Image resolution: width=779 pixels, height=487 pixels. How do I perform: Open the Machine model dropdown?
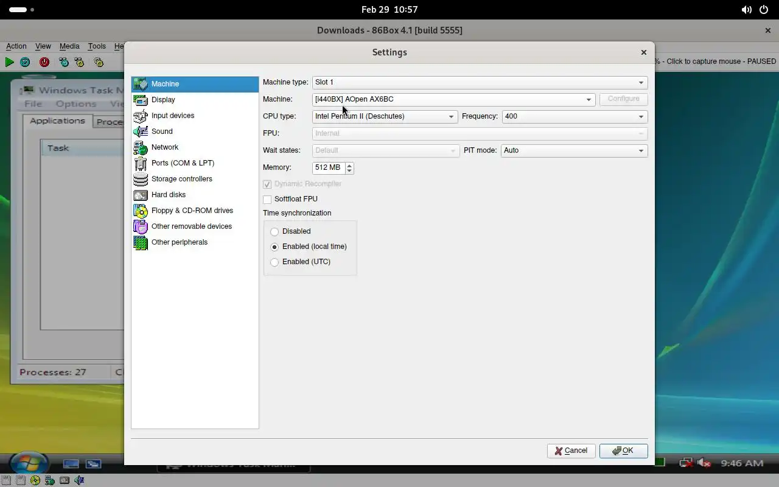click(453, 99)
